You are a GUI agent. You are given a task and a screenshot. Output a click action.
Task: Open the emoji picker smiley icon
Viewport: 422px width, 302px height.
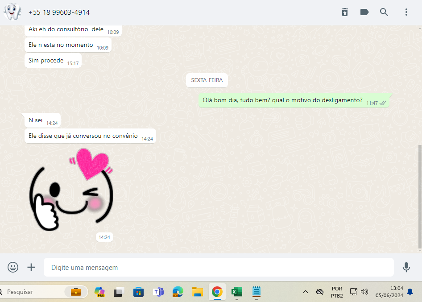13,267
